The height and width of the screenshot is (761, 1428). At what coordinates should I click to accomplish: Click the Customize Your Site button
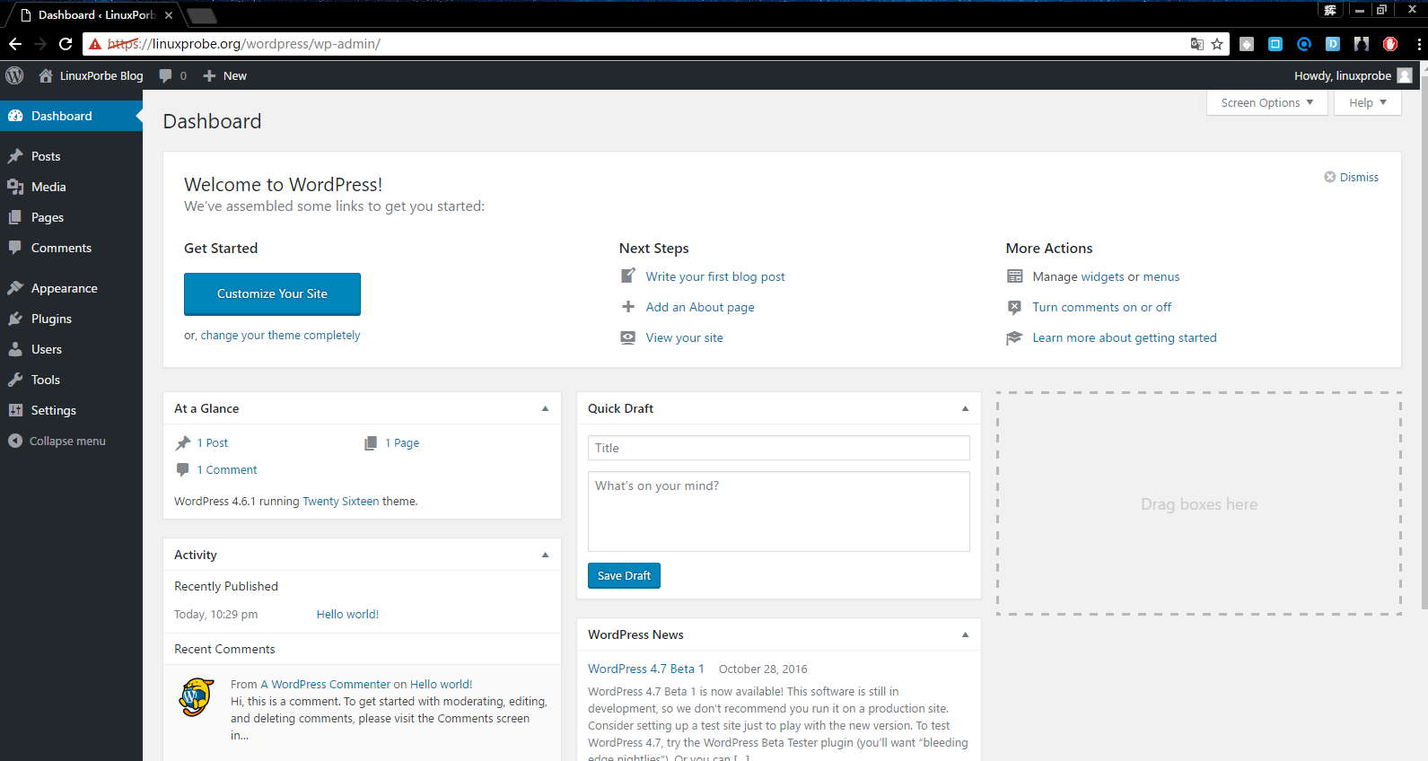tap(272, 293)
